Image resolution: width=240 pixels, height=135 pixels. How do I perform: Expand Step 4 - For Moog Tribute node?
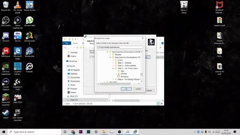pyautogui.click(x=113, y=79)
